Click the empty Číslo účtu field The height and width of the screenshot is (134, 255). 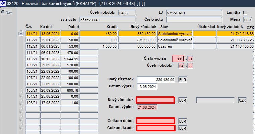tap(194, 20)
